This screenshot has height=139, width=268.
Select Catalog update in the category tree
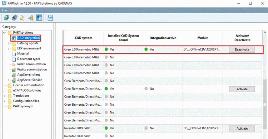coord(28,43)
